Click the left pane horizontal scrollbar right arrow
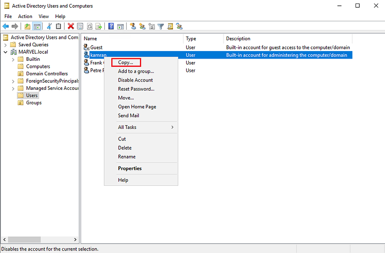Screen dimensions: 385x253 click(x=75, y=240)
